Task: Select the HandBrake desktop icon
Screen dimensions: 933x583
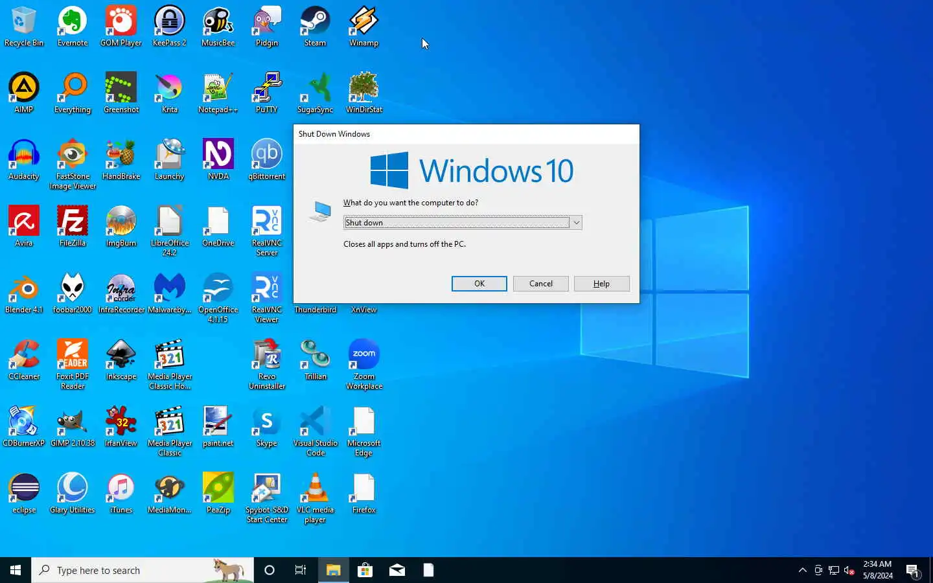Action: [121, 160]
